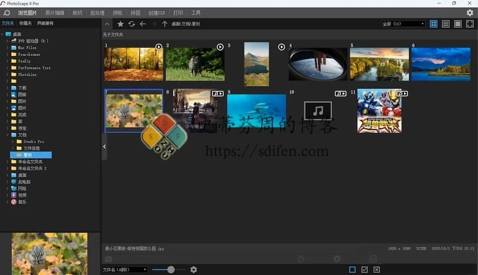478x275 pixels.
Task: Select the PeaZip folder
Action: click(24, 61)
